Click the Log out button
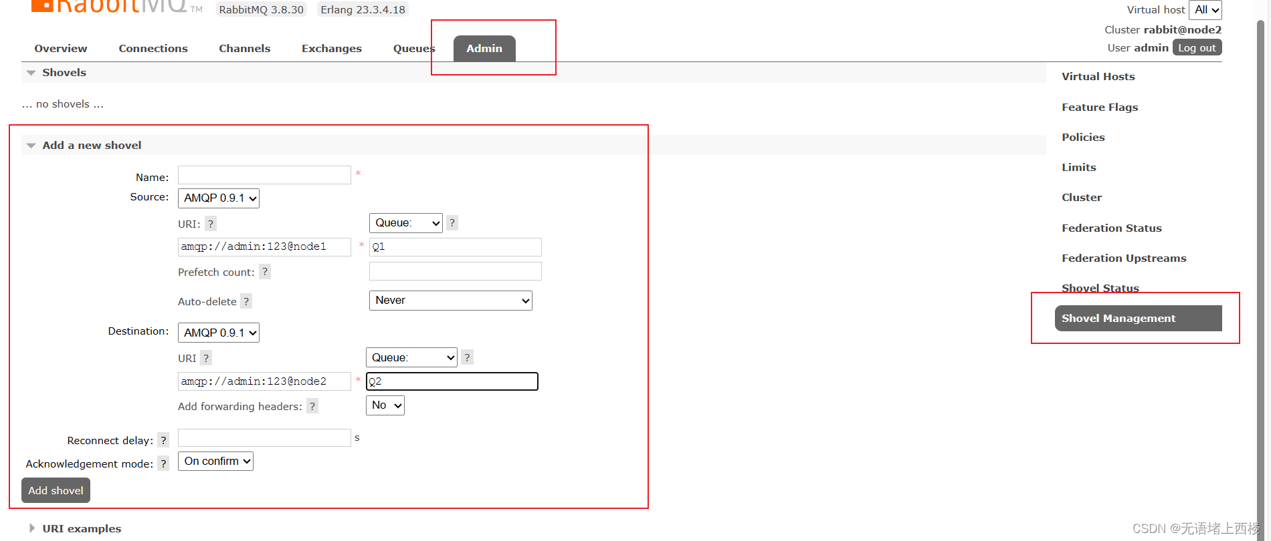This screenshot has width=1271, height=541. click(1197, 47)
